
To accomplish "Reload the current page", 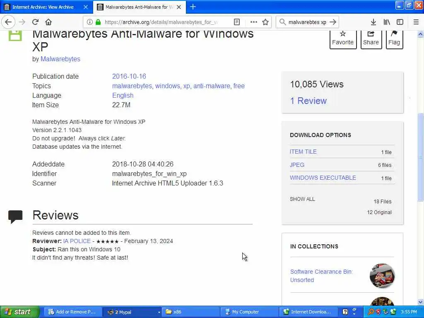I will pyautogui.click(x=35, y=22).
